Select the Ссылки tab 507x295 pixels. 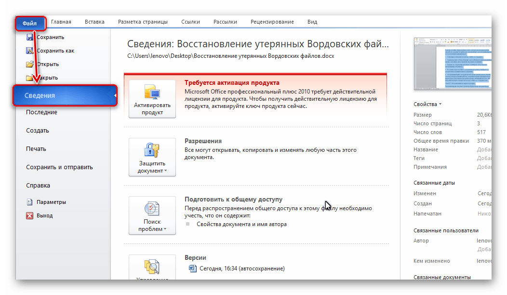point(190,22)
